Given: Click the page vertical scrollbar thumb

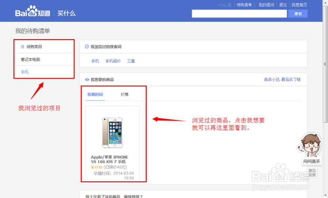Looking at the screenshot, I should pyautogui.click(x=325, y=64).
